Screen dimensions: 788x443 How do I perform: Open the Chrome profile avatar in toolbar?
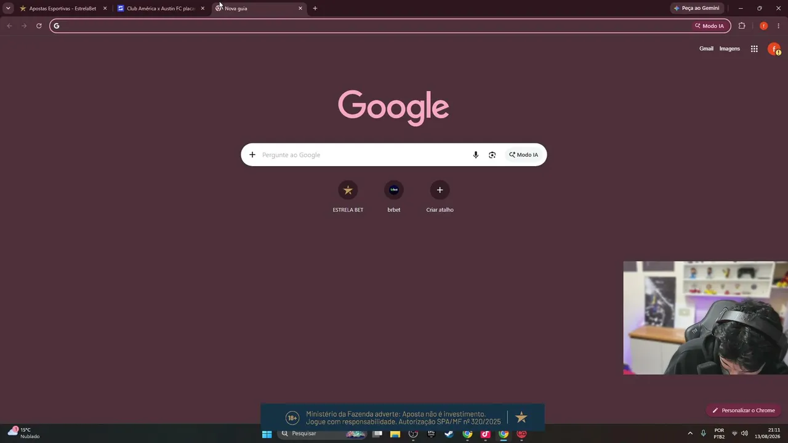coord(764,26)
